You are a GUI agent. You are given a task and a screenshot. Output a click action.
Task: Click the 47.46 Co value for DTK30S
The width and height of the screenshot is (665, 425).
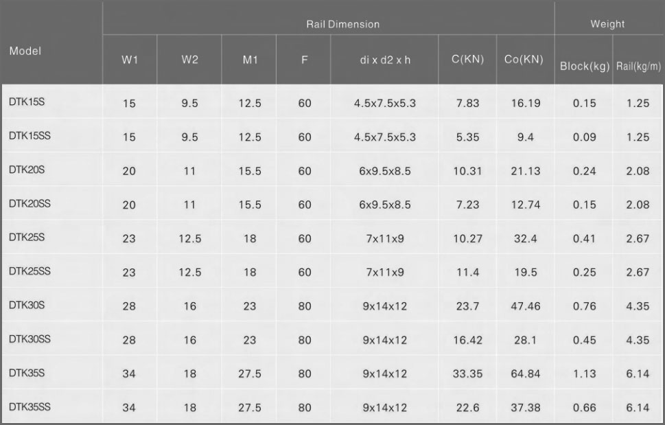click(526, 306)
